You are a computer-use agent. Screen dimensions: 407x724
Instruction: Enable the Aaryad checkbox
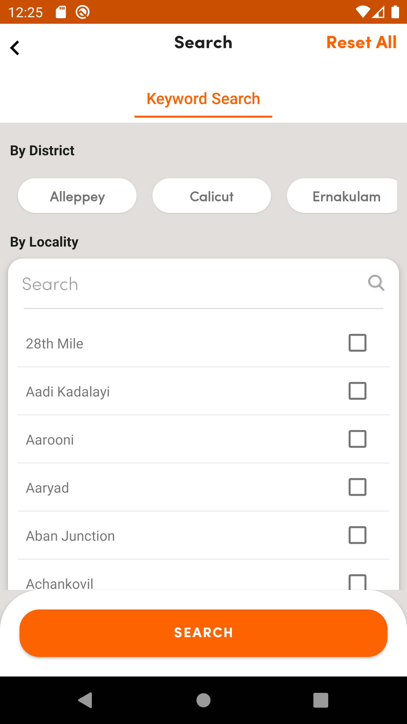click(358, 487)
